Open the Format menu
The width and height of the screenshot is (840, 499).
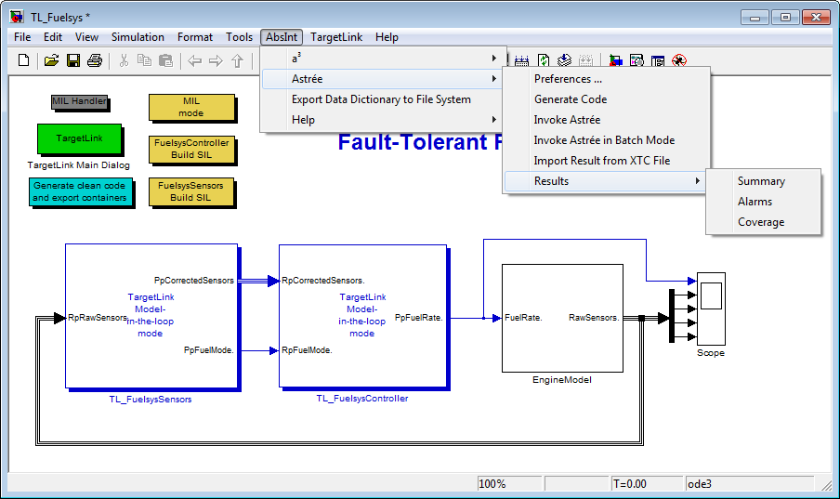click(195, 37)
